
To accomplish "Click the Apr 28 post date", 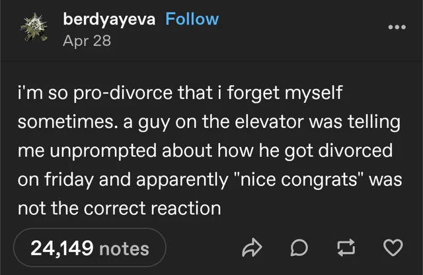I will (x=87, y=41).
